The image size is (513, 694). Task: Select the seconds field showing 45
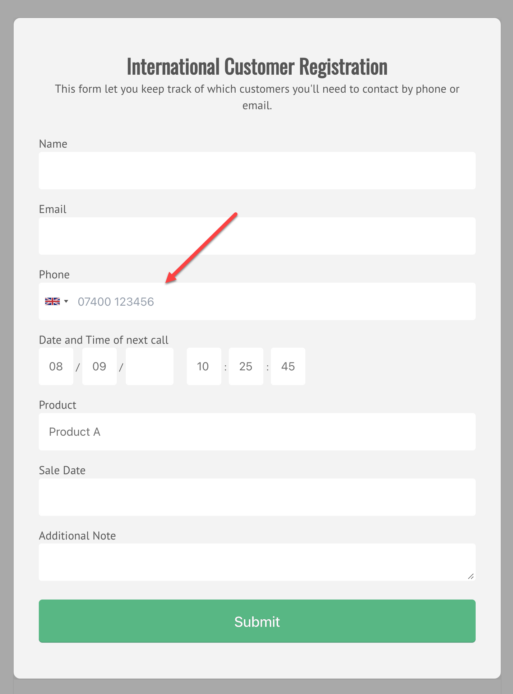point(287,366)
